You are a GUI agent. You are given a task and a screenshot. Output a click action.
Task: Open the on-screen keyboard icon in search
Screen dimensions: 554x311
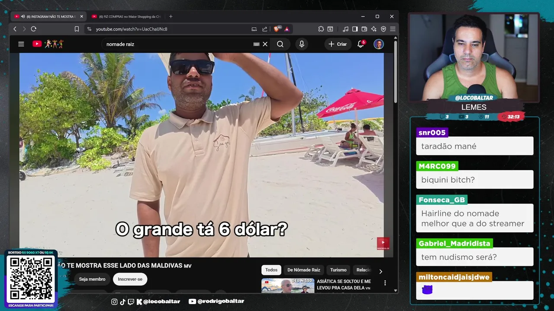click(256, 44)
